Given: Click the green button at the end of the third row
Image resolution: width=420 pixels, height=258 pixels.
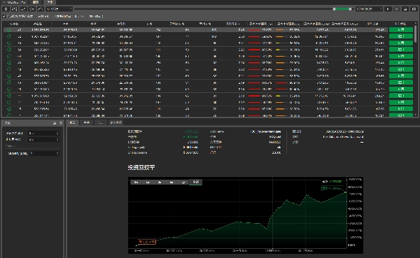Looking at the screenshot, I should click(x=400, y=43).
